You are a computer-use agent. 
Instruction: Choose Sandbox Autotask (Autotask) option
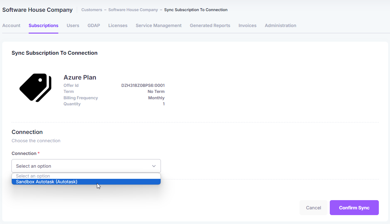(x=86, y=182)
